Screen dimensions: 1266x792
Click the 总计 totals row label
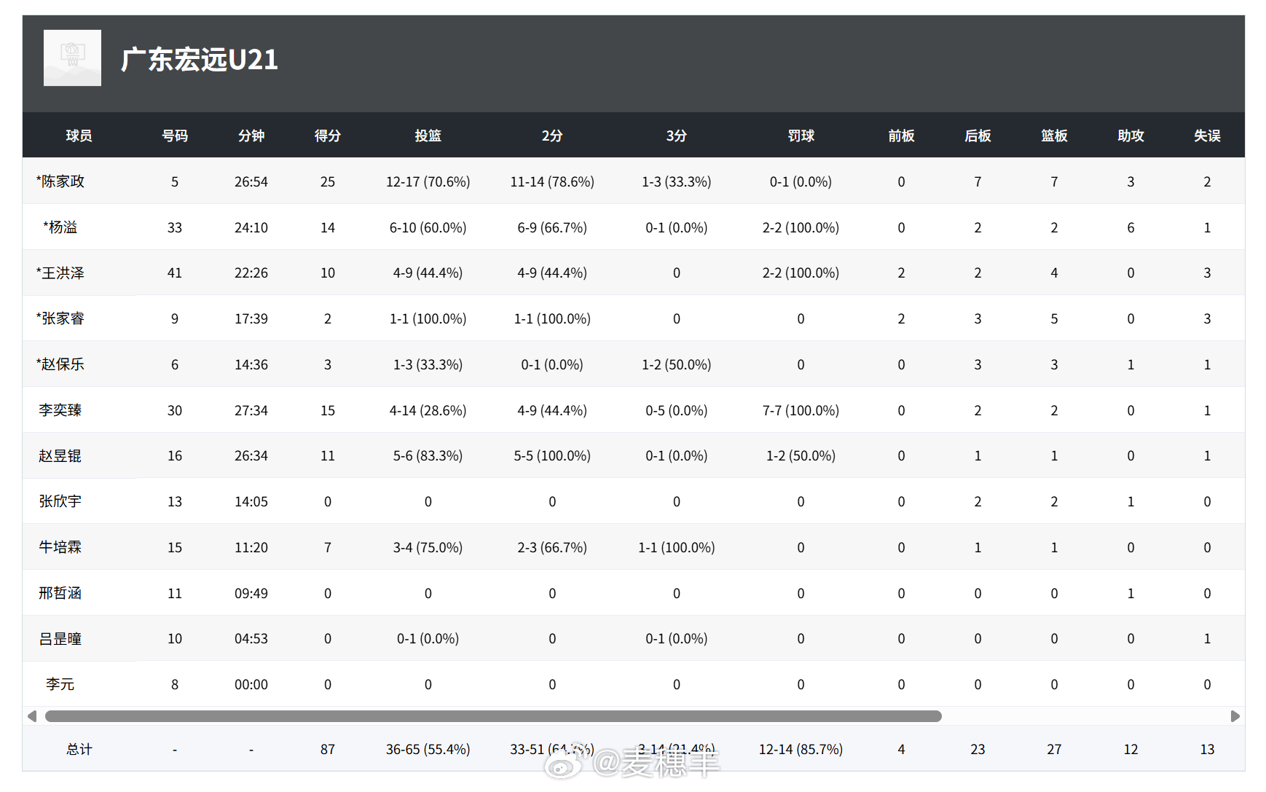tap(79, 749)
